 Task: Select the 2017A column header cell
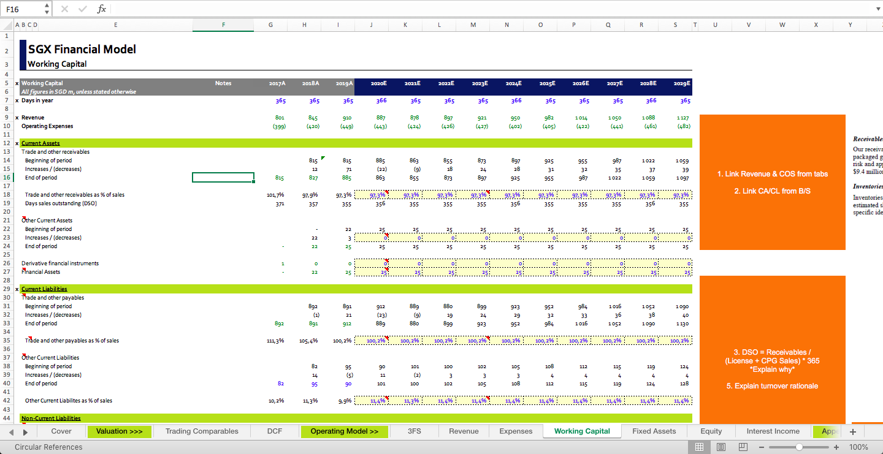coord(277,83)
